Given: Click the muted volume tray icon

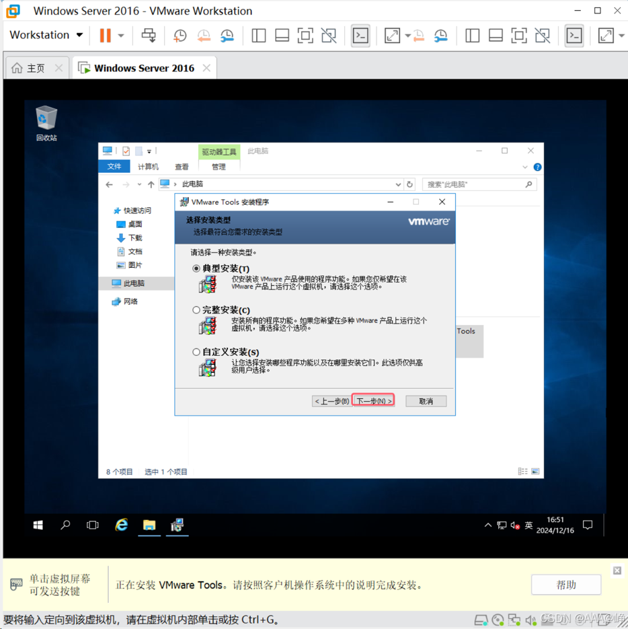Looking at the screenshot, I should [x=515, y=525].
